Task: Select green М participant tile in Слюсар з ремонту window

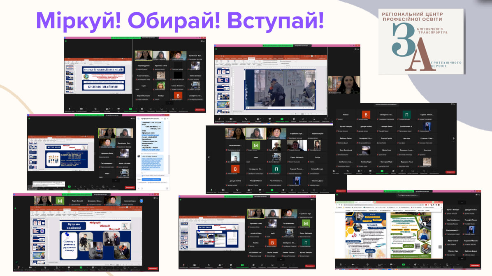Action: coord(60,201)
